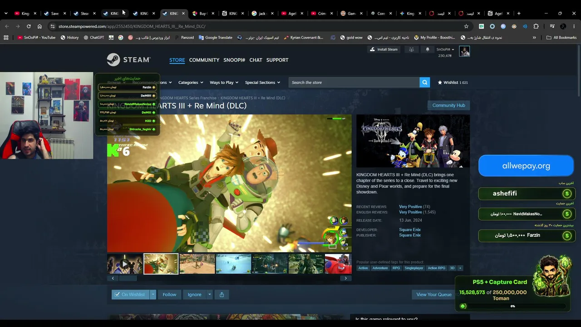Click the Singleplayer tag
581x327 pixels.
pos(414,268)
